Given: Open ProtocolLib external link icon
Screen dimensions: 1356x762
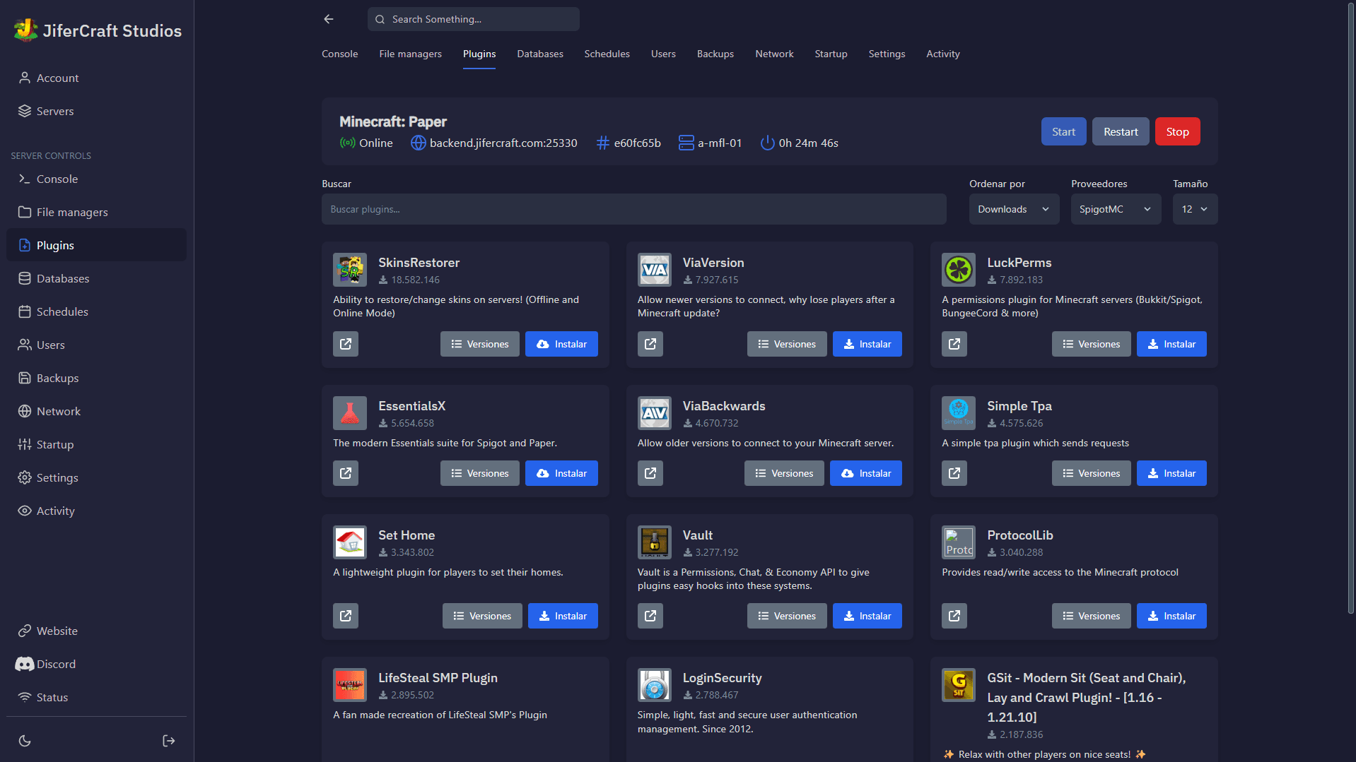Looking at the screenshot, I should (954, 616).
